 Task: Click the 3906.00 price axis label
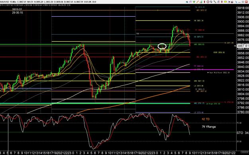pos(243,17)
